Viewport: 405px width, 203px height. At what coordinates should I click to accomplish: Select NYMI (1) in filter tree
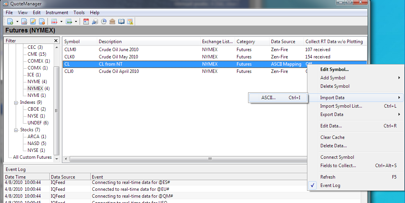[x=37, y=95]
